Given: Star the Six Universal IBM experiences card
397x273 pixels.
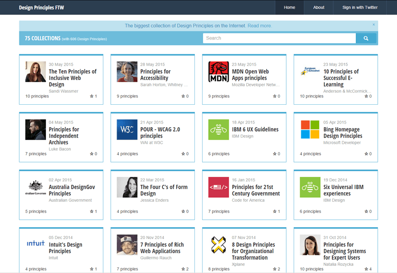Looking at the screenshot, I should (366, 211).
